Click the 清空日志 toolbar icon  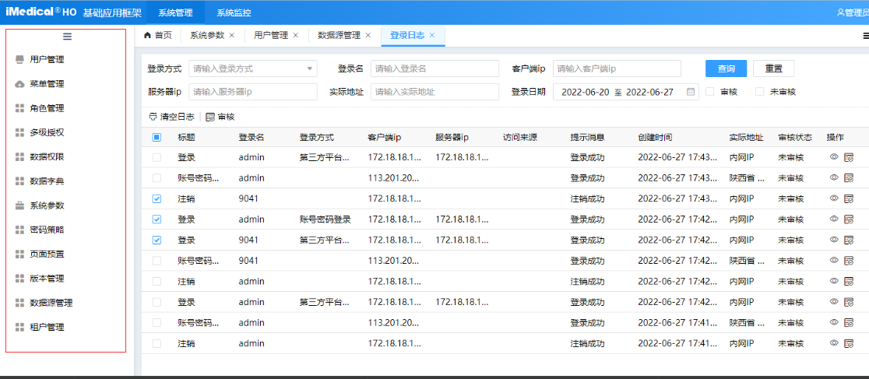(153, 117)
